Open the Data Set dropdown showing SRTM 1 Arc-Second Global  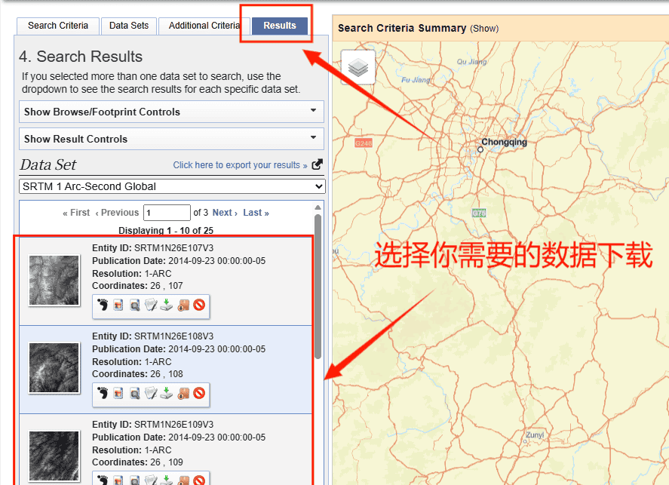click(x=171, y=186)
